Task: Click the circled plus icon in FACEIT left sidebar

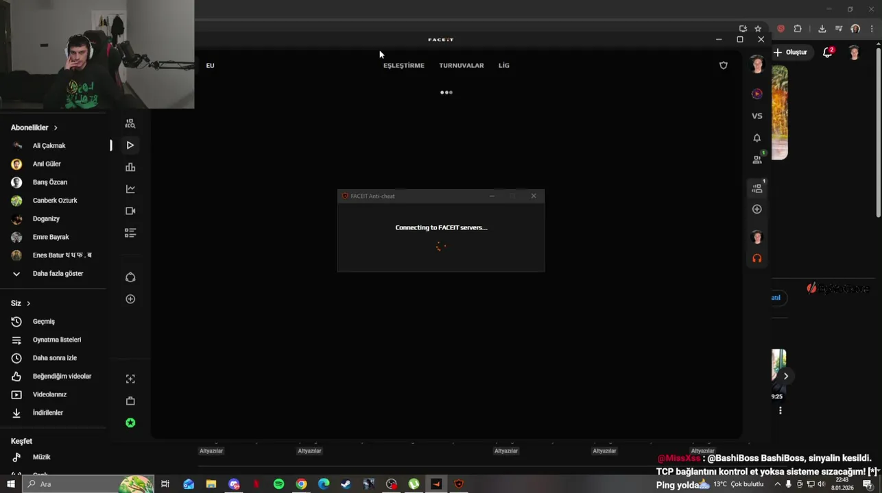Action: tap(130, 299)
